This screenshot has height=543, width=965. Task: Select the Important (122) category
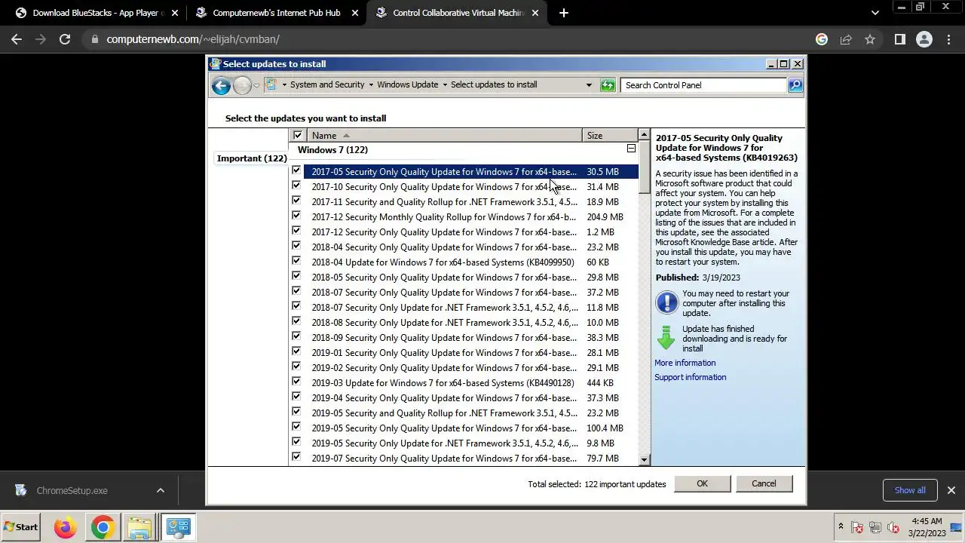pos(252,158)
